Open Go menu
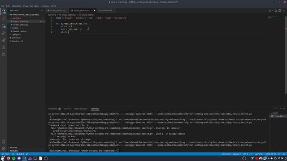The height and width of the screenshot is (161, 287). pyautogui.click(x=31, y=6)
